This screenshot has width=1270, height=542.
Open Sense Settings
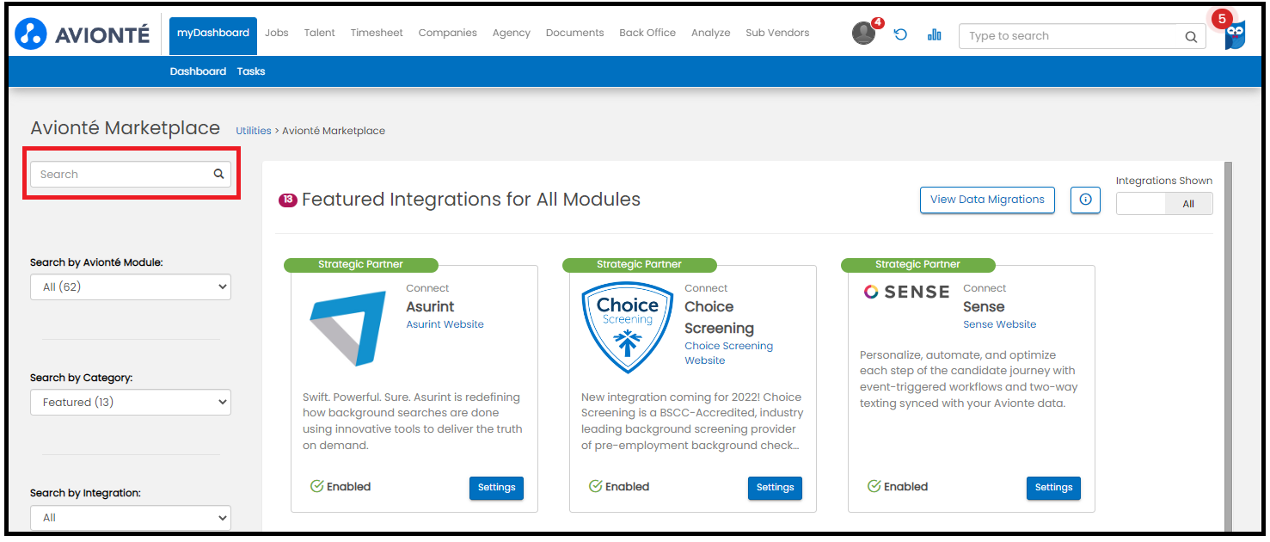(x=1053, y=488)
